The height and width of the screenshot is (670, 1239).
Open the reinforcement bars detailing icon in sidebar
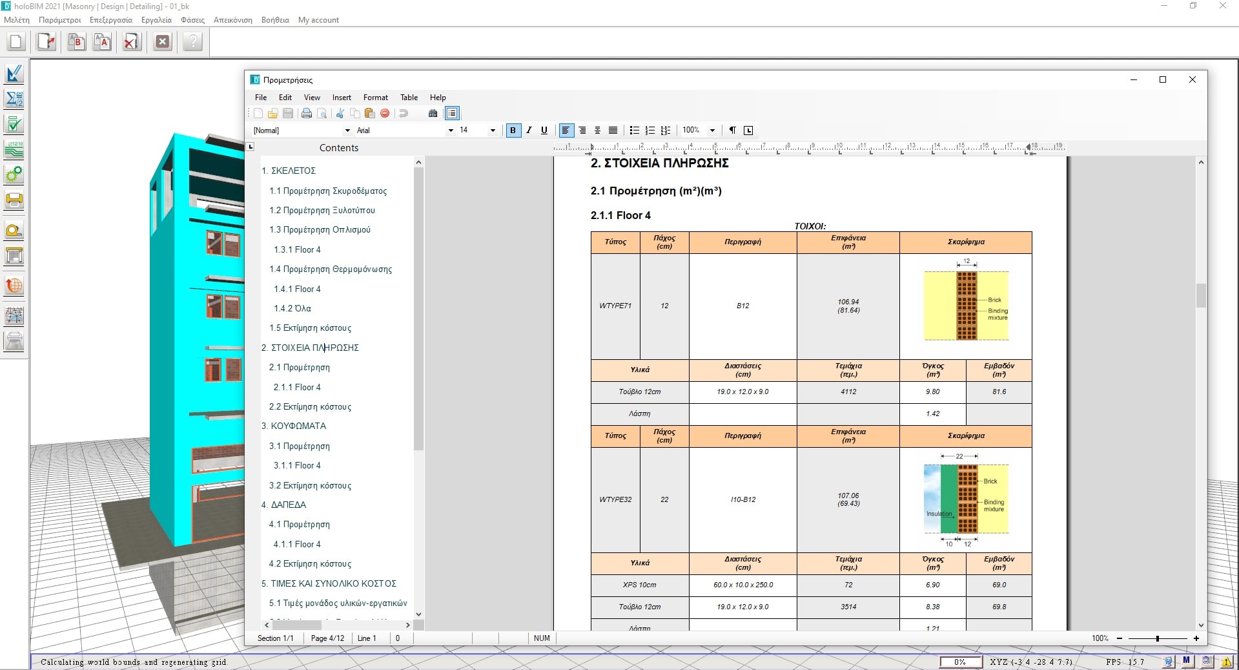14,149
